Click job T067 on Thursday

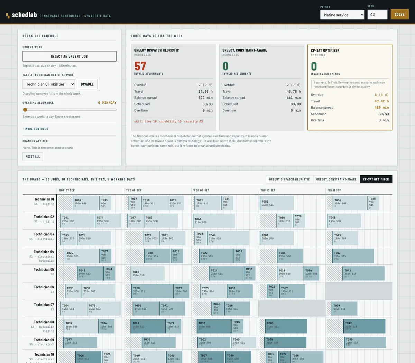tap(292, 291)
